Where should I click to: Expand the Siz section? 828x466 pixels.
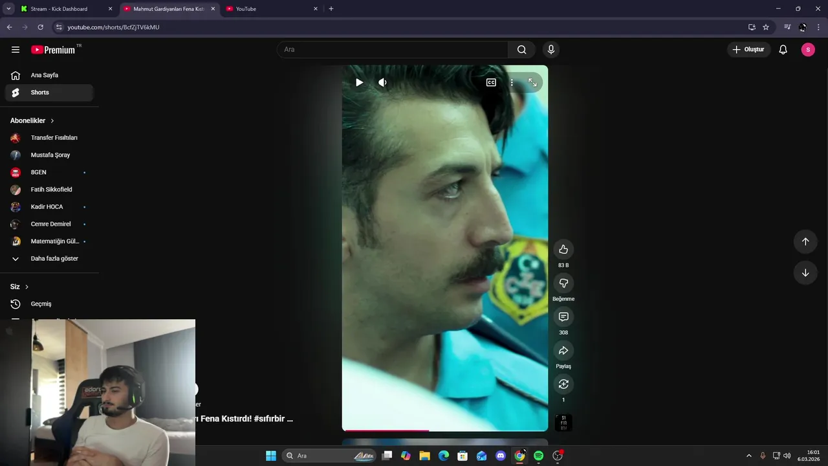click(x=19, y=287)
